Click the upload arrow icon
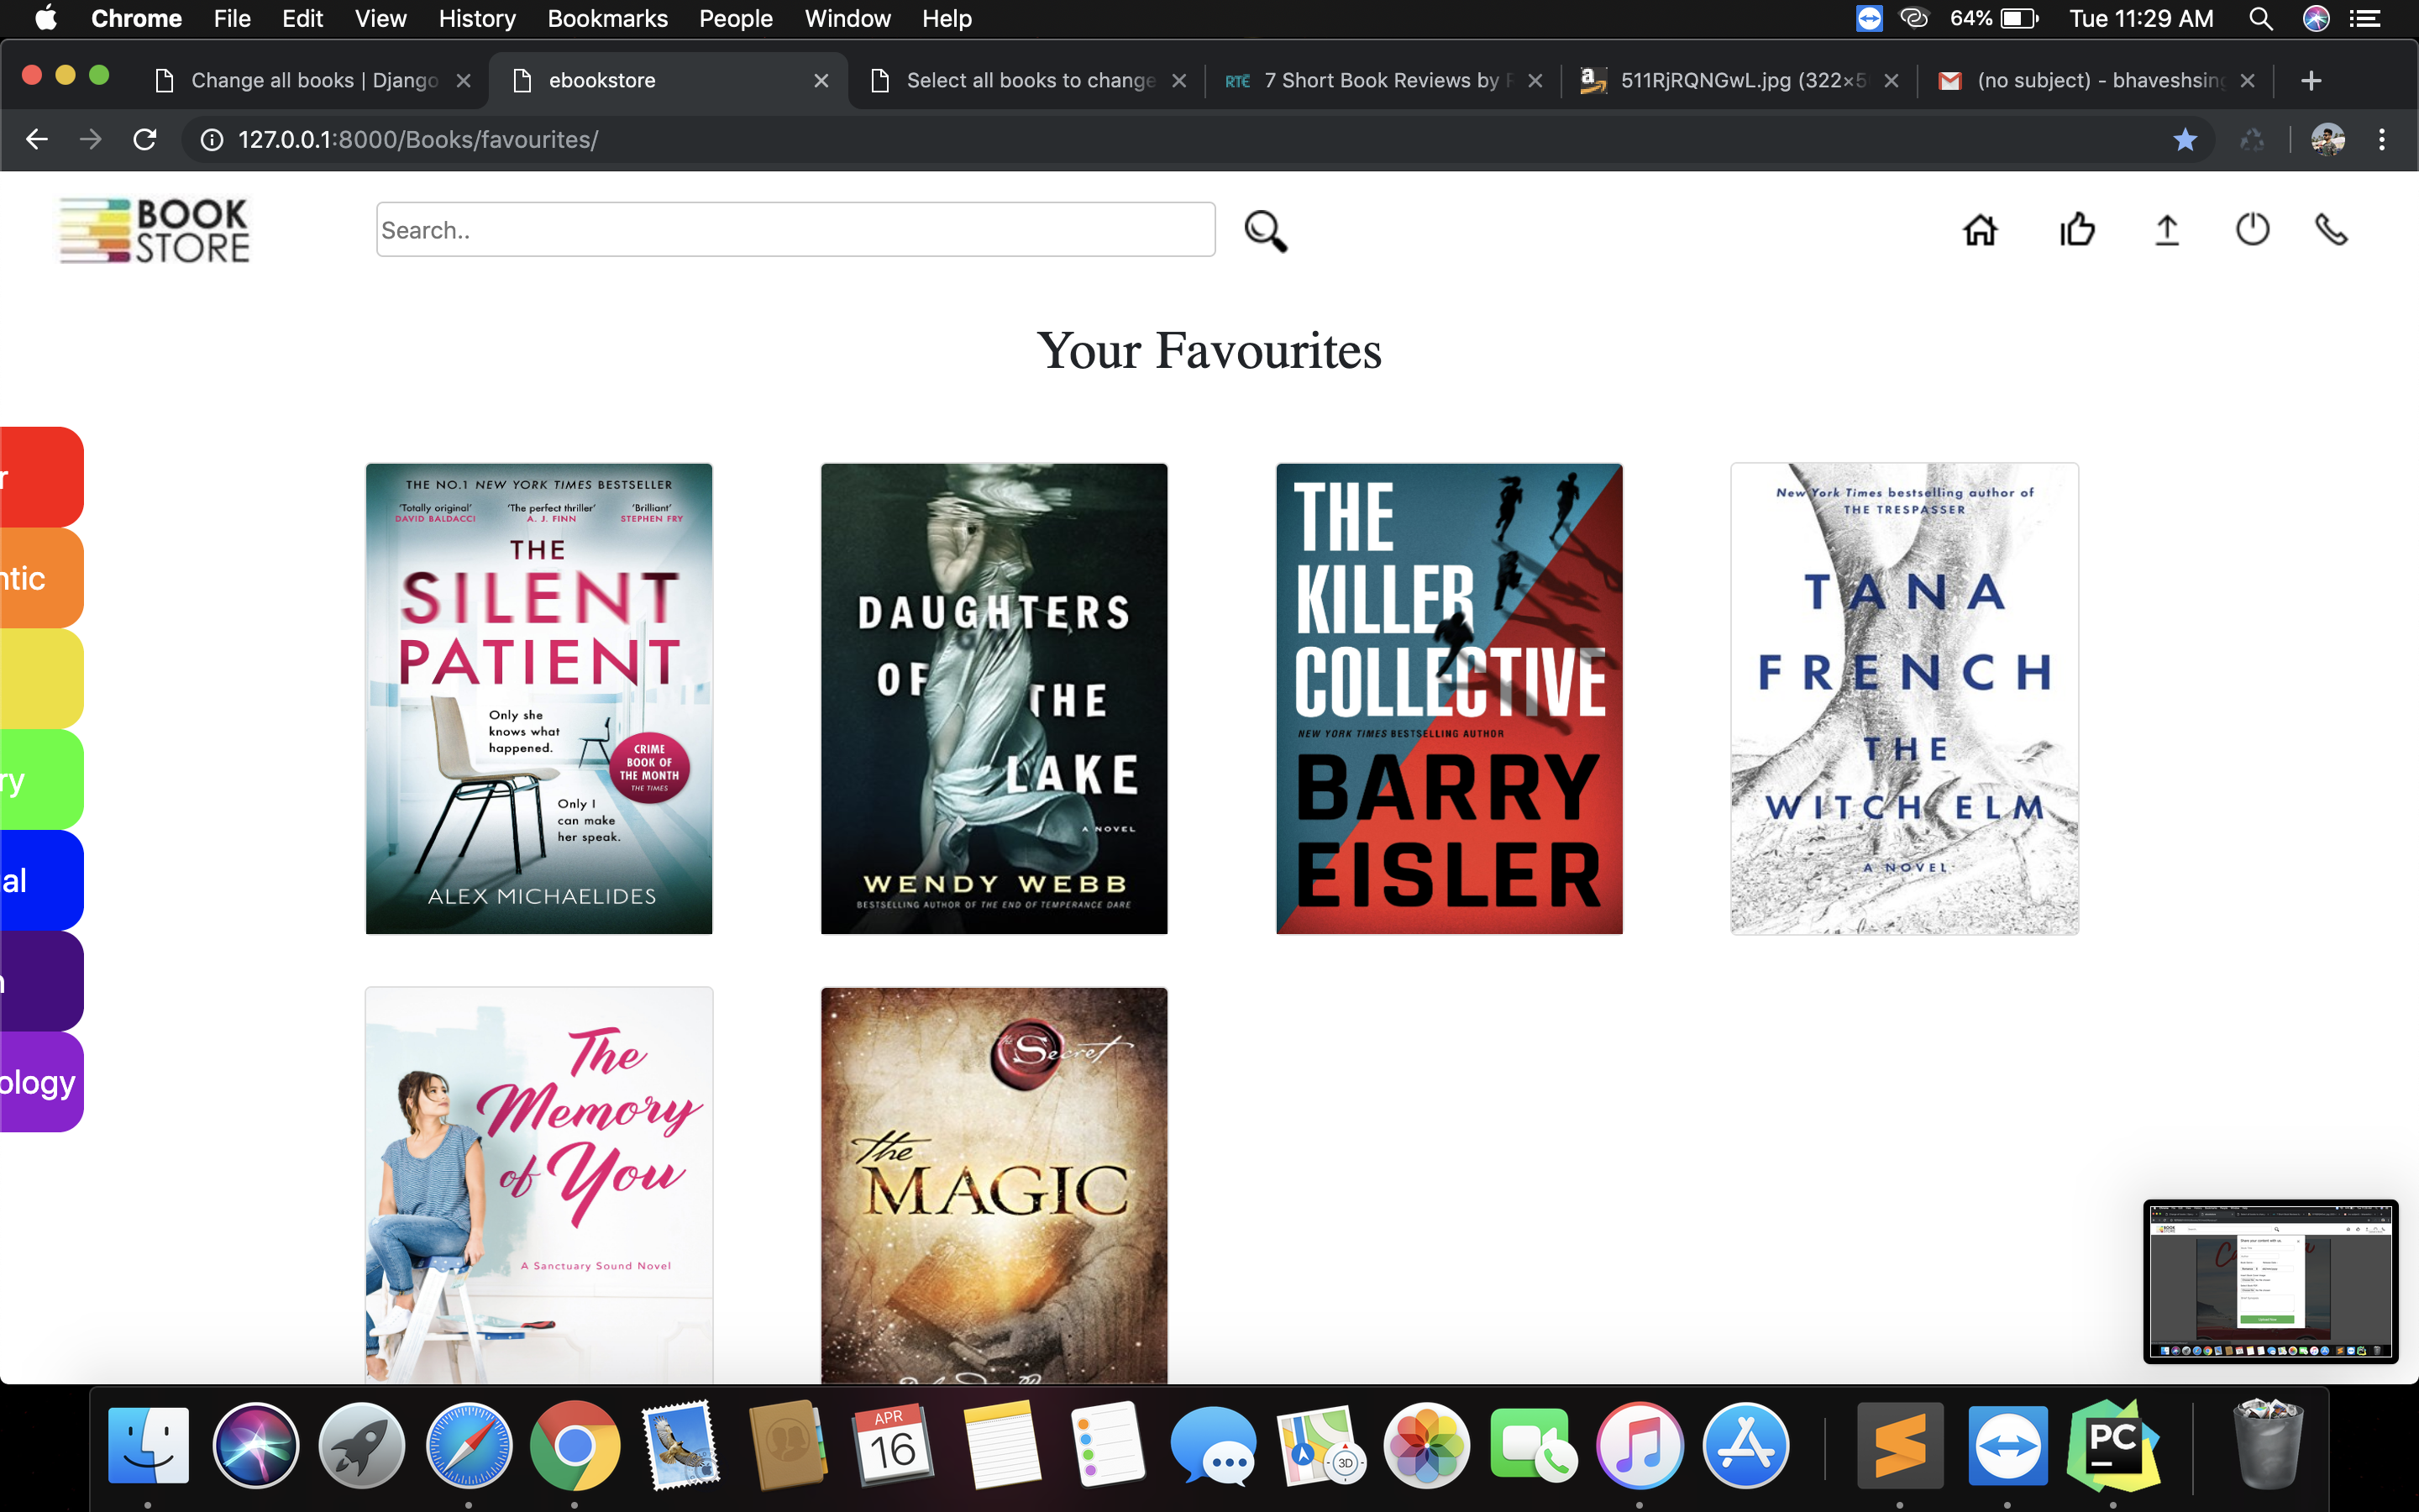This screenshot has width=2419, height=1512. [x=2166, y=230]
